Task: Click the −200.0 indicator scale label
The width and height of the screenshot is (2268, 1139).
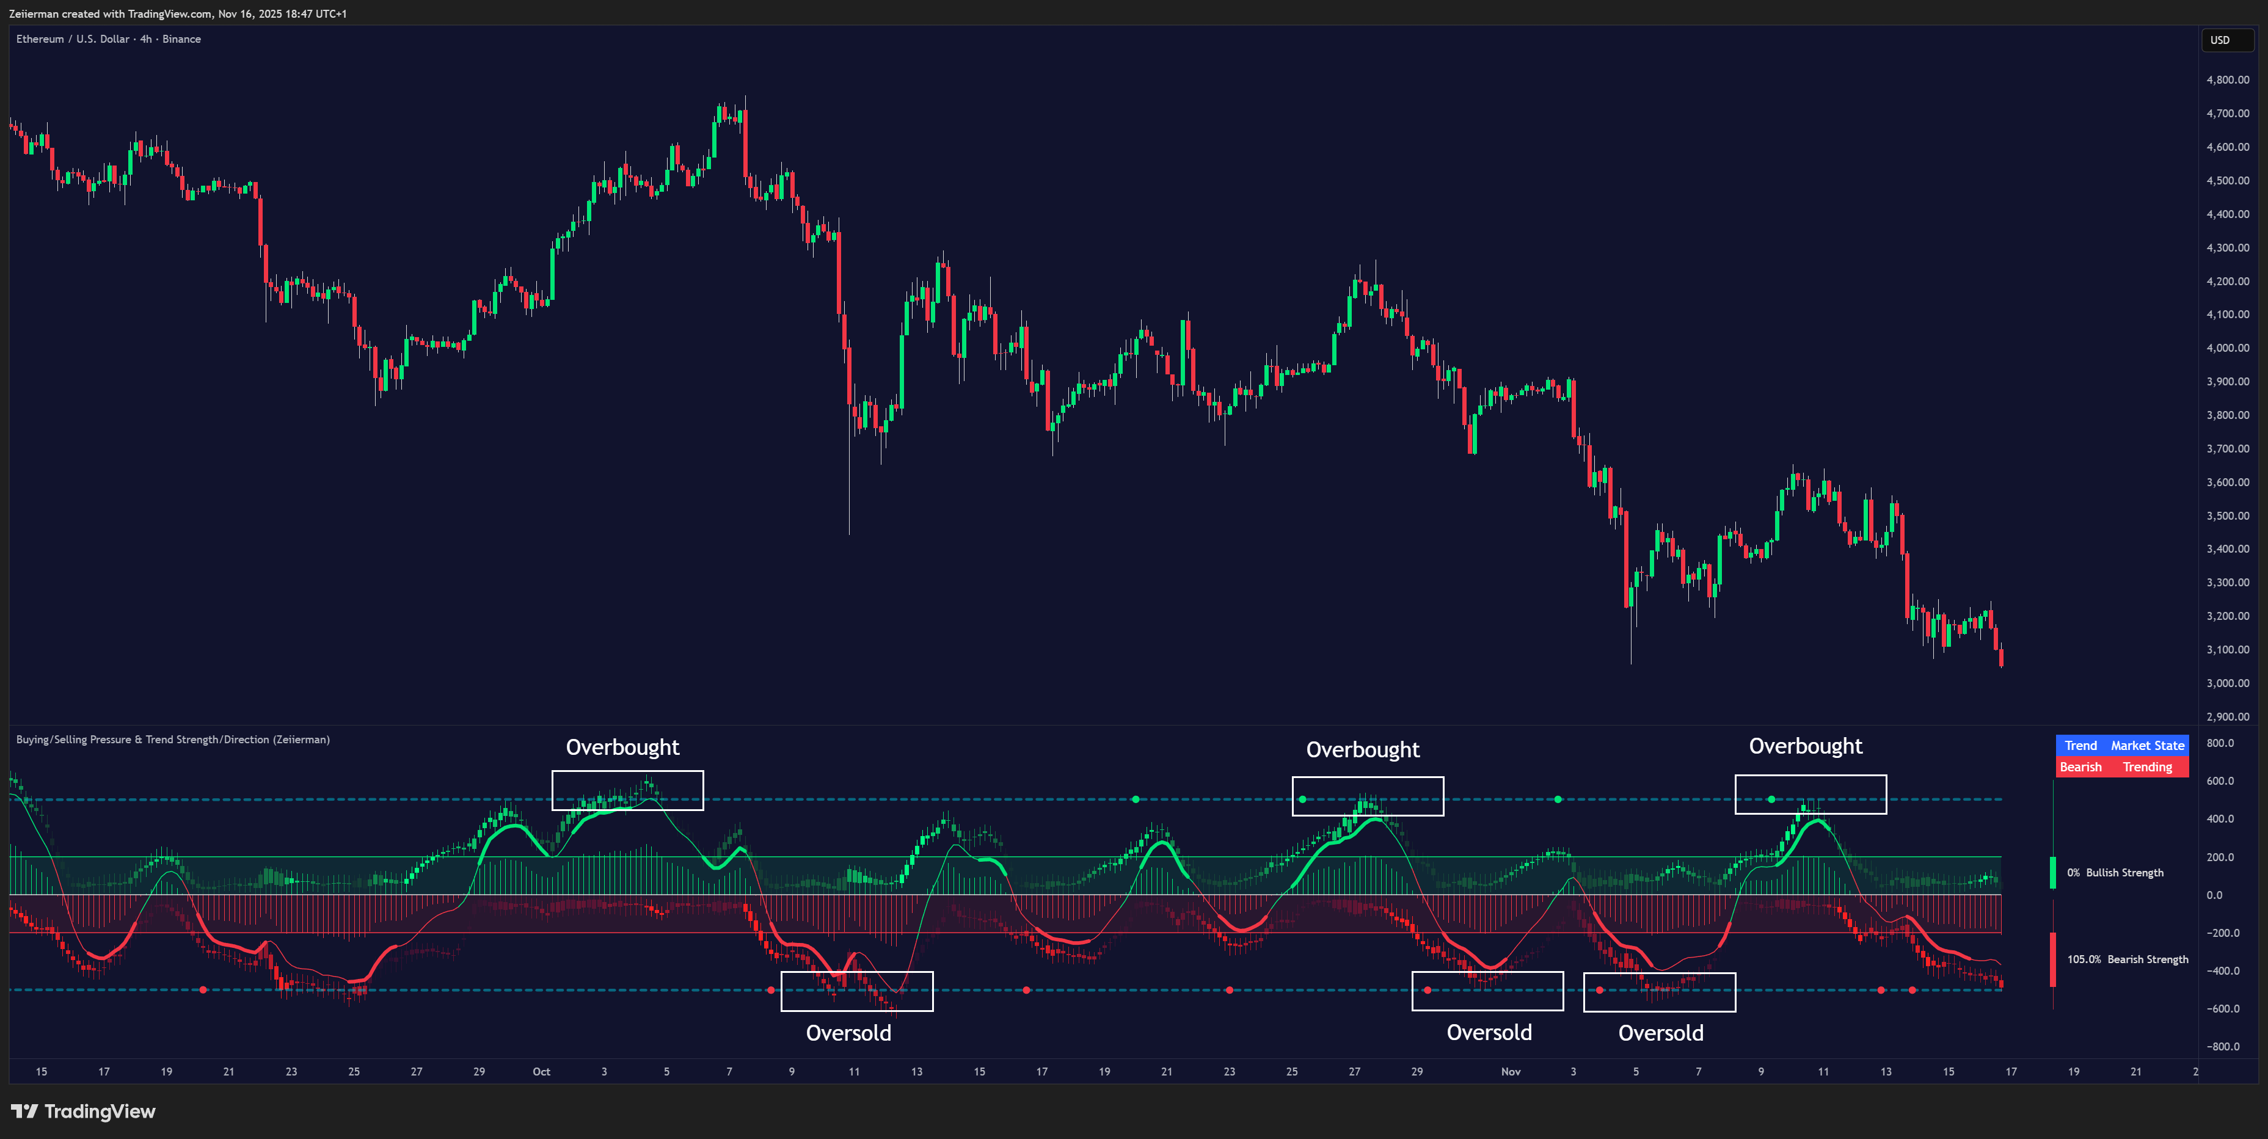Action: (x=2223, y=933)
